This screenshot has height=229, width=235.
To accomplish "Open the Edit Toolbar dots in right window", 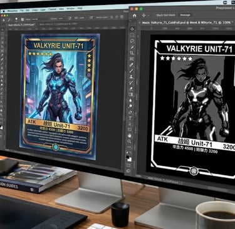I will coord(129,147).
